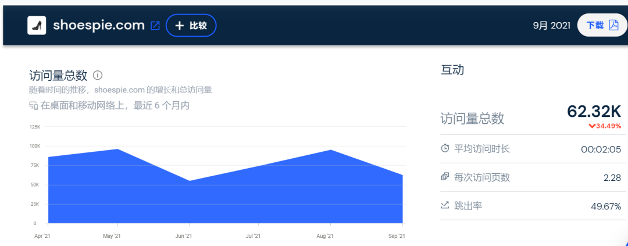Click the info icon next to 访问量总数
The height and width of the screenshot is (246, 628).
pos(98,75)
